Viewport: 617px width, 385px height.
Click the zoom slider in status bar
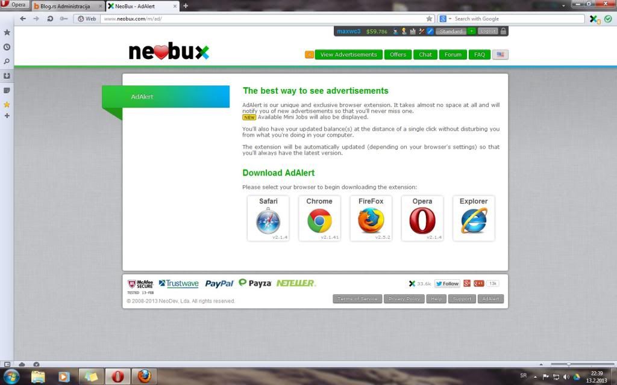click(x=583, y=364)
